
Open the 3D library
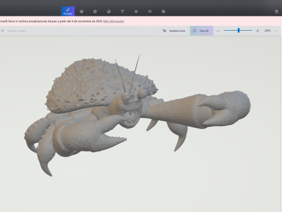[163, 12]
